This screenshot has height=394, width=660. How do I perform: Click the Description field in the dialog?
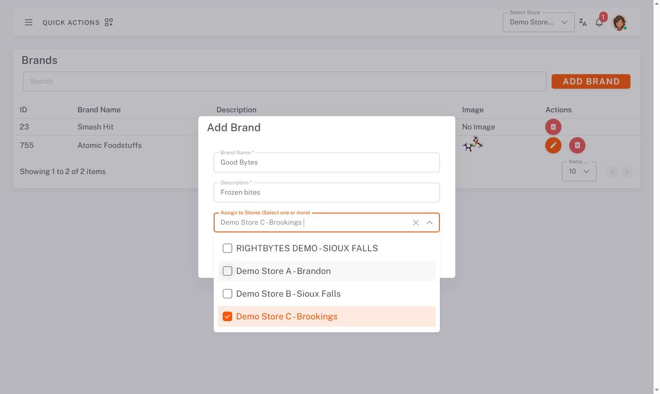[x=326, y=192]
